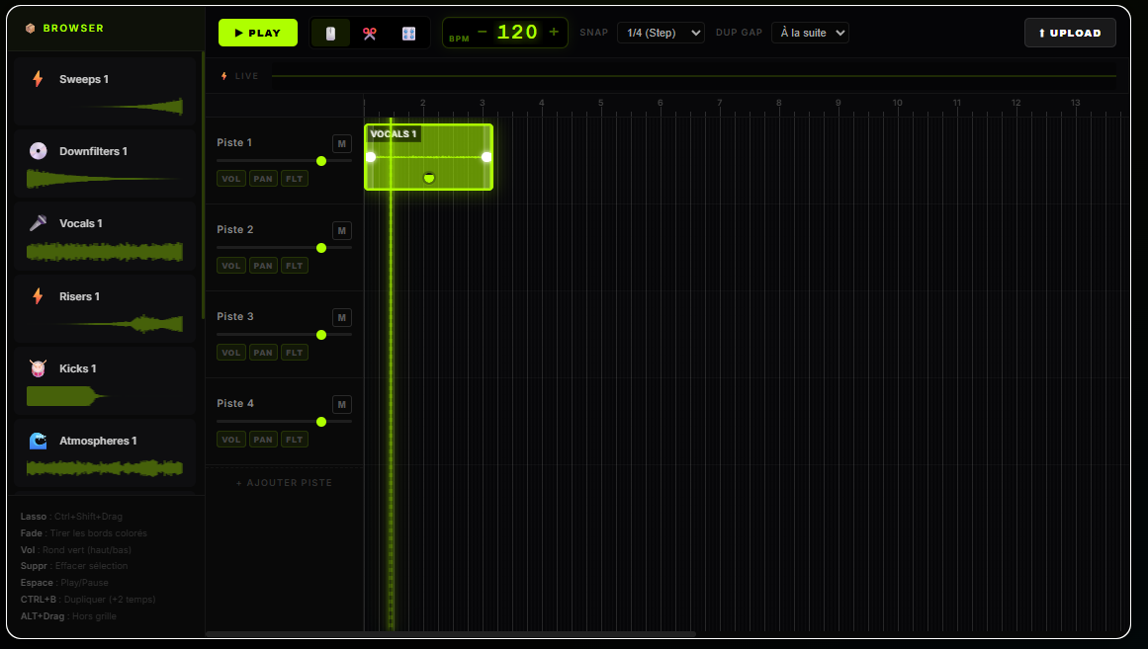Open the Snap 1/4 (Step) dropdown
1148x649 pixels.
pos(661,33)
